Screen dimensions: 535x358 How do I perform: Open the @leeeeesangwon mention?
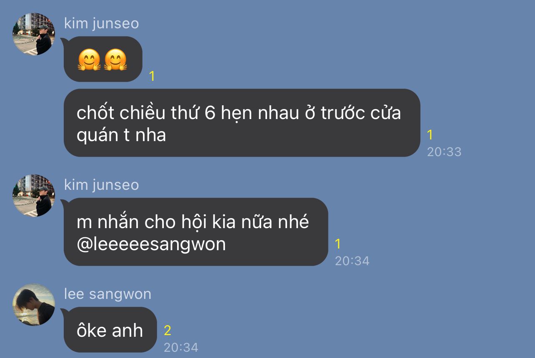(x=151, y=244)
